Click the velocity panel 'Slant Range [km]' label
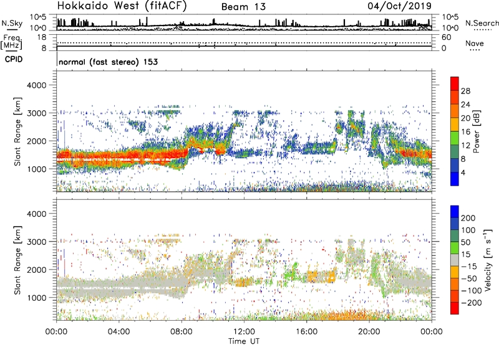 pyautogui.click(x=17, y=260)
